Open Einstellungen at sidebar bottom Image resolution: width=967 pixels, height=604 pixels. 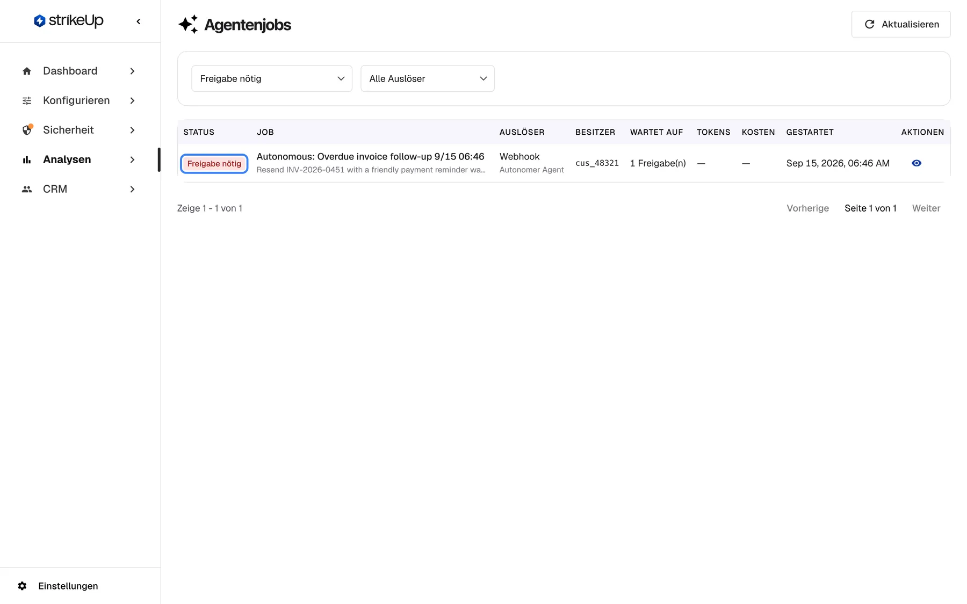68,586
